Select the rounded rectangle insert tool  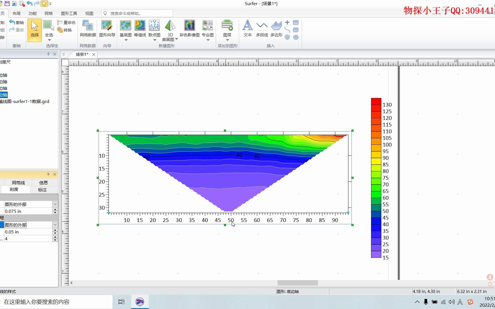[x=296, y=30]
